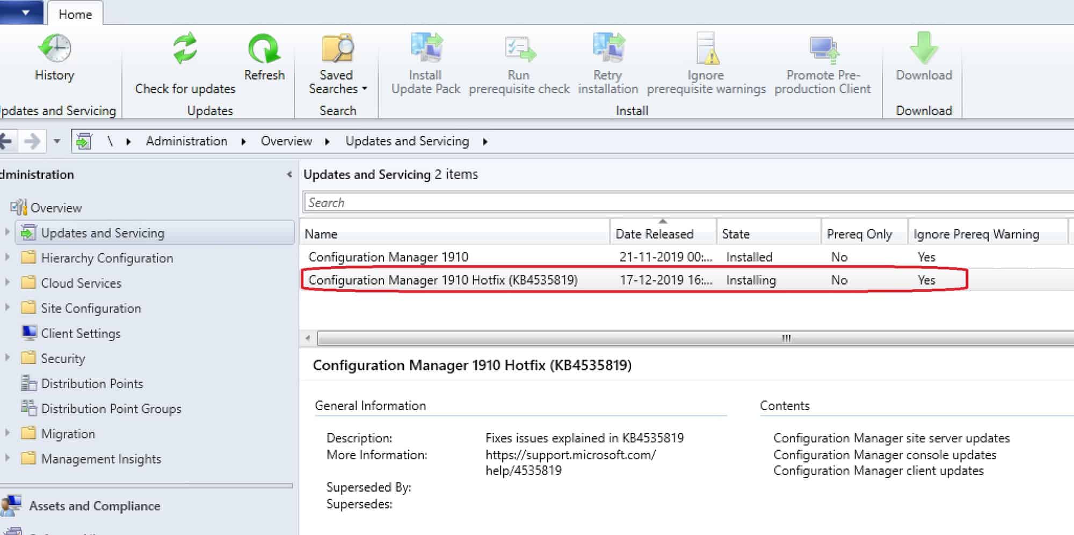Image resolution: width=1074 pixels, height=535 pixels.
Task: Click the breadcrumb root node icon
Action: tap(84, 141)
